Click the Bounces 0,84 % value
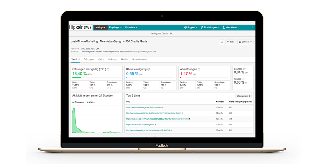328x164 pixels. tap(239, 72)
